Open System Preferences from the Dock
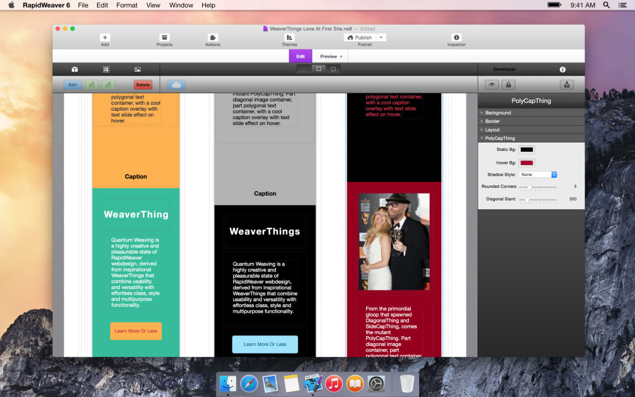This screenshot has height=397, width=635. 376,383
